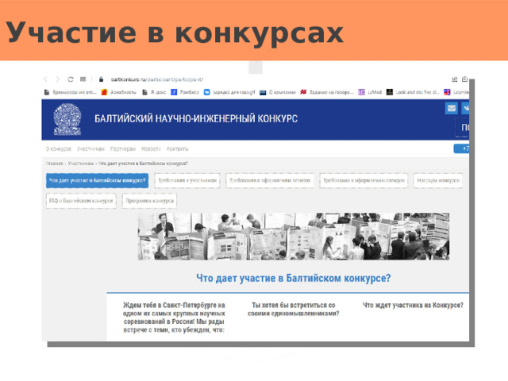The width and height of the screenshot is (508, 381).
Task: Open the Требования к участникам tab
Action: 187,180
